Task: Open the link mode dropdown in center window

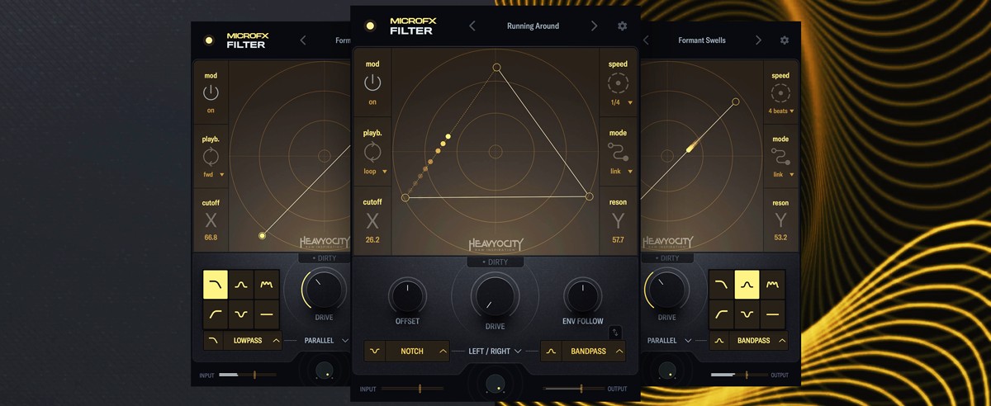Action: tap(621, 172)
